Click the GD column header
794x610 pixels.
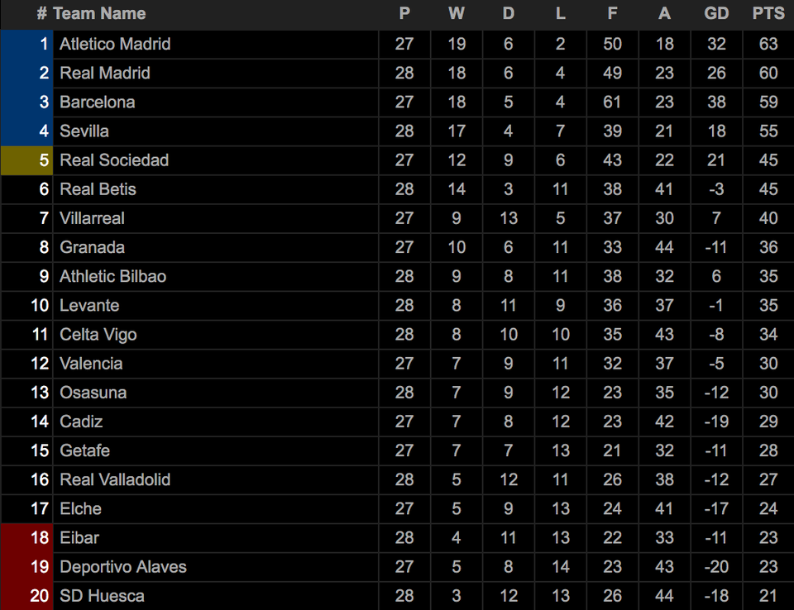[x=716, y=14]
